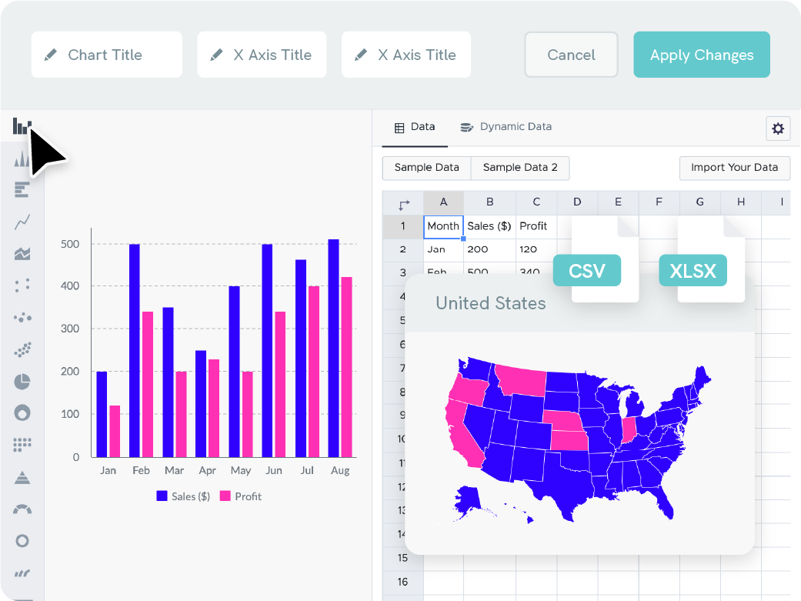Viewport: 801px width, 601px height.
Task: Select cell A1 containing Month
Action: point(443,226)
